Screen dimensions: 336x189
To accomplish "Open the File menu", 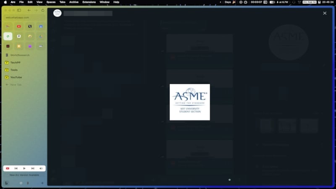I will click(21, 2).
